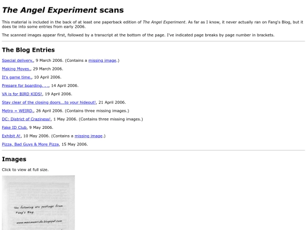Open 'Stay clear of the closing doors...to your hideout!' link
The width and height of the screenshot is (307, 230).
pos(49,102)
